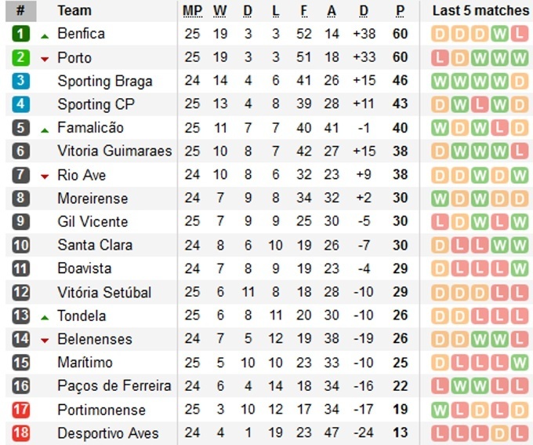This screenshot has height=445, width=533.
Task: Click the green up arrow beside Famalicão
Action: tap(45, 129)
